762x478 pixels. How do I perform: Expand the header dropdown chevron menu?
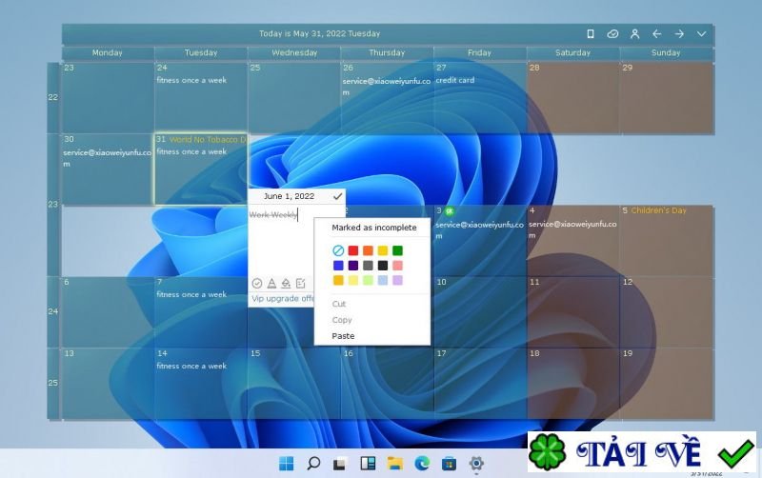coord(701,33)
